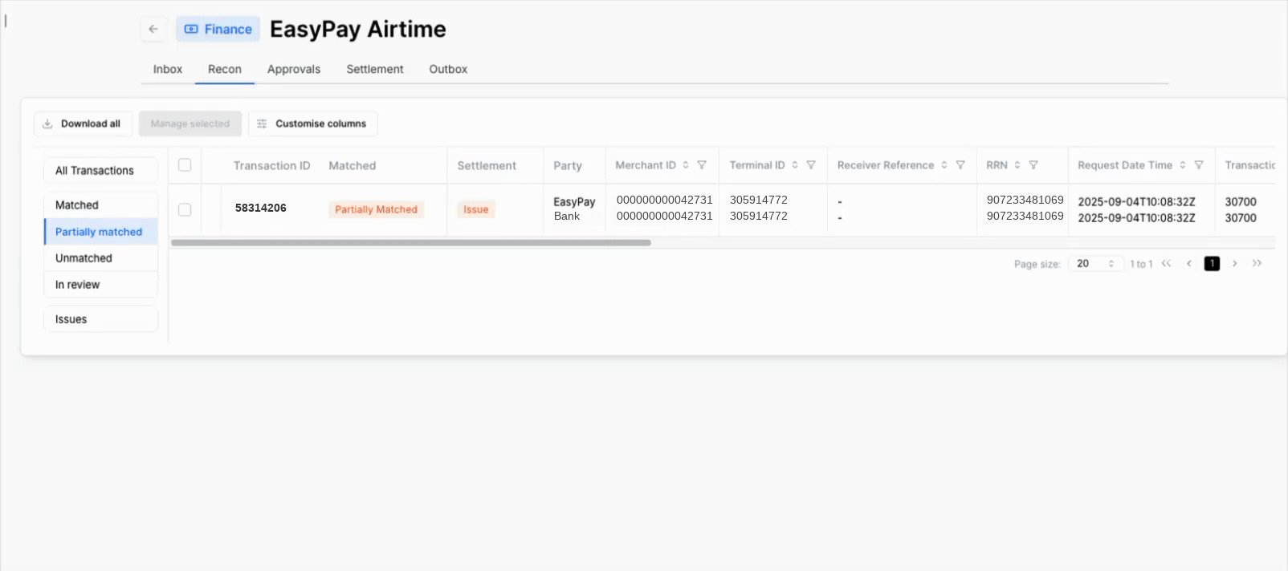Image resolution: width=1288 pixels, height=571 pixels.
Task: Sort by Request Date Time column
Action: tap(1183, 165)
